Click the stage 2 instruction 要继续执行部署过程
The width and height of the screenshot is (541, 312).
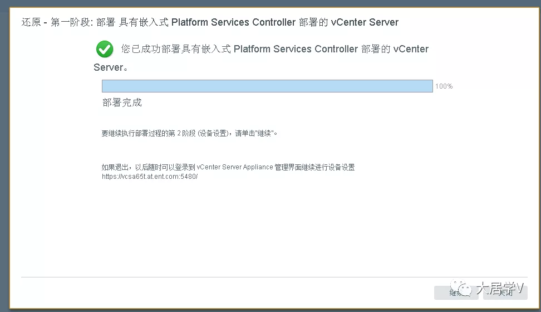point(189,133)
